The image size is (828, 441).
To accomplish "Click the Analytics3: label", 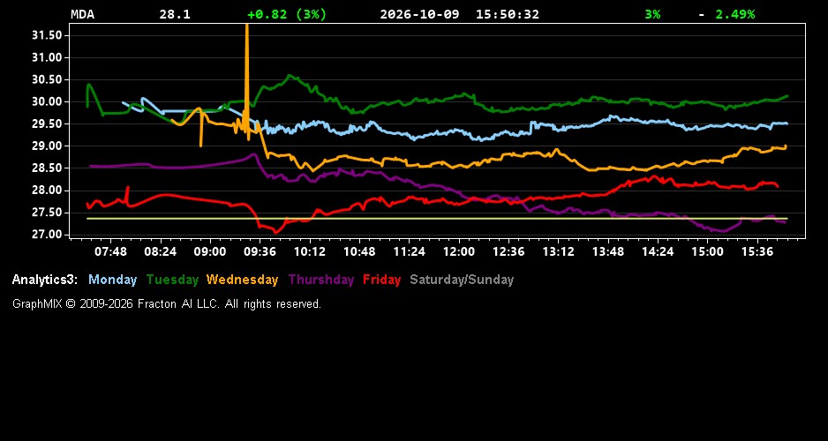I will pyautogui.click(x=45, y=280).
